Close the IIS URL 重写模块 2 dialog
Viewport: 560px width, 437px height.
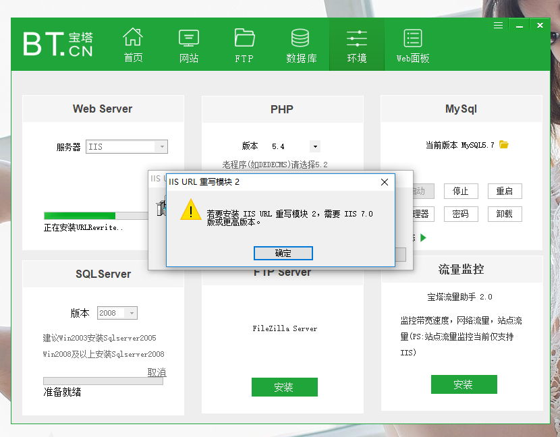(385, 182)
